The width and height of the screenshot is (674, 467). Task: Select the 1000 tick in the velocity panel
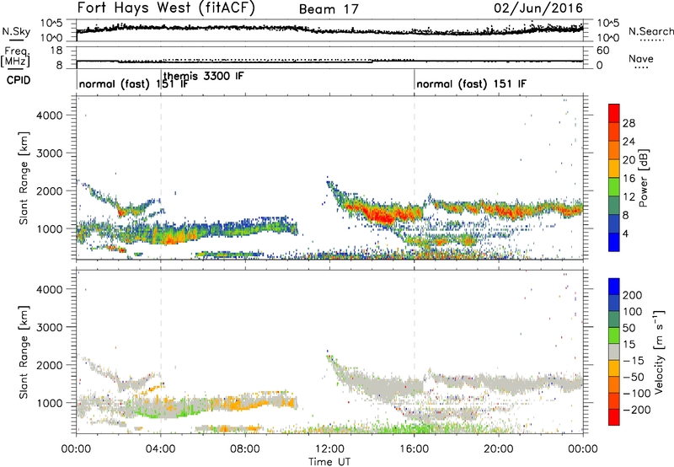pos(50,403)
